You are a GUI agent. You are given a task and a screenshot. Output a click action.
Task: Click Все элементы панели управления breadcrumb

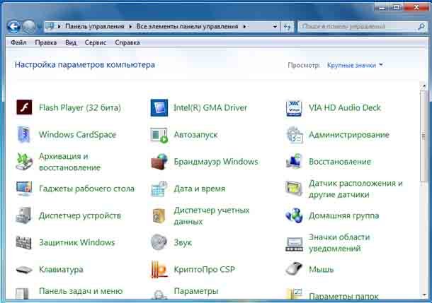tap(187, 26)
